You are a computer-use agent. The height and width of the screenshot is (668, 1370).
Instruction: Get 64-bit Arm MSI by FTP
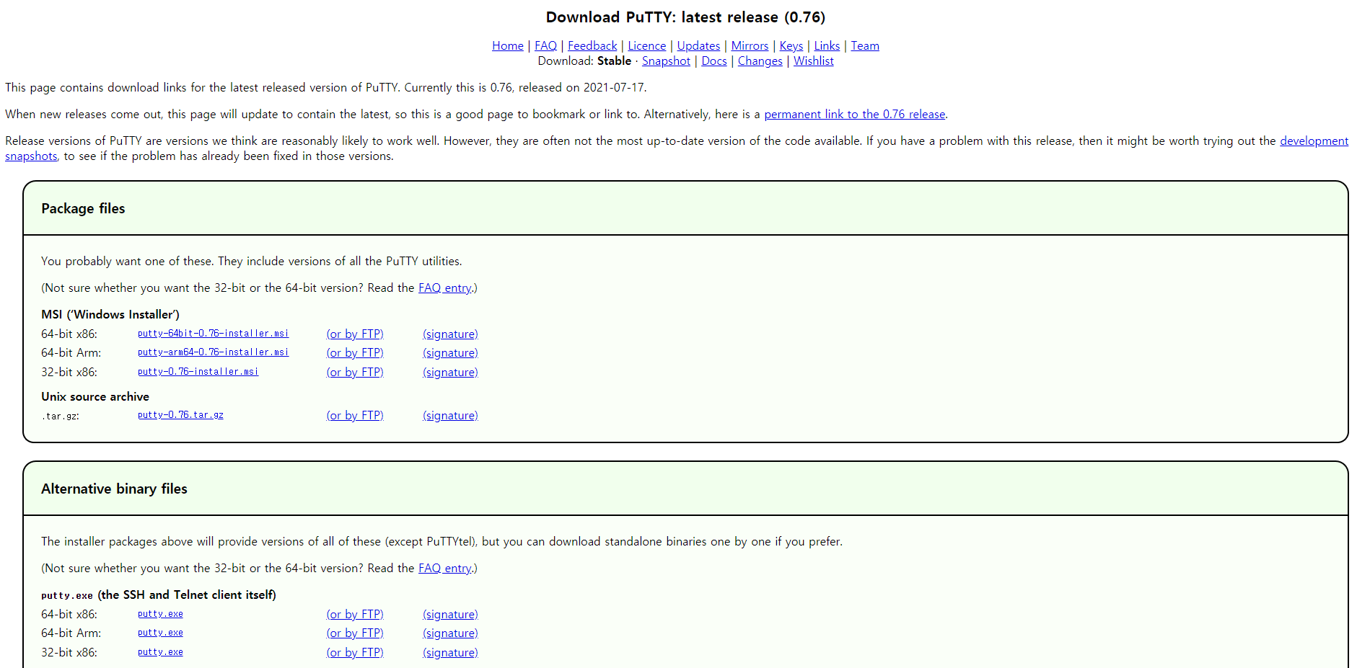pos(355,353)
